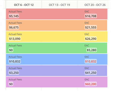Select the $26,290 EAC amount
Viewport: 113px width, 93px height.
91,39
